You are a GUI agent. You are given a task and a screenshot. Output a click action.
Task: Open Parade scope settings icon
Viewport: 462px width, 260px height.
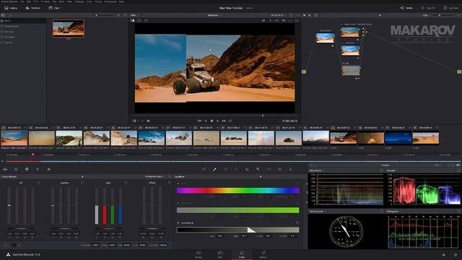pos(458,170)
